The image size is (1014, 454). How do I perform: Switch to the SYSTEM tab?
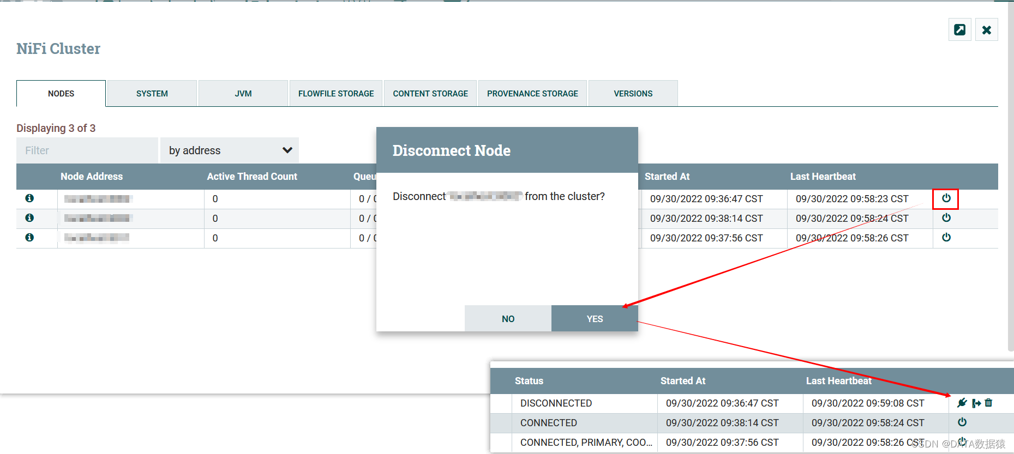pyautogui.click(x=152, y=94)
